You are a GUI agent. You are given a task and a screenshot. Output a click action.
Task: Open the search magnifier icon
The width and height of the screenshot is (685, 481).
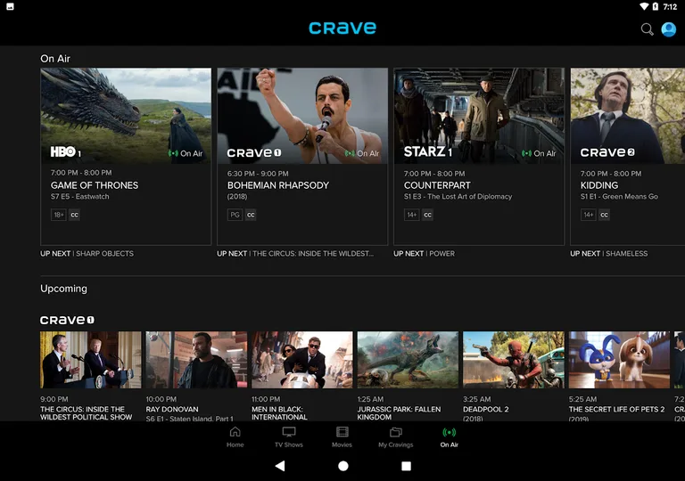click(647, 29)
